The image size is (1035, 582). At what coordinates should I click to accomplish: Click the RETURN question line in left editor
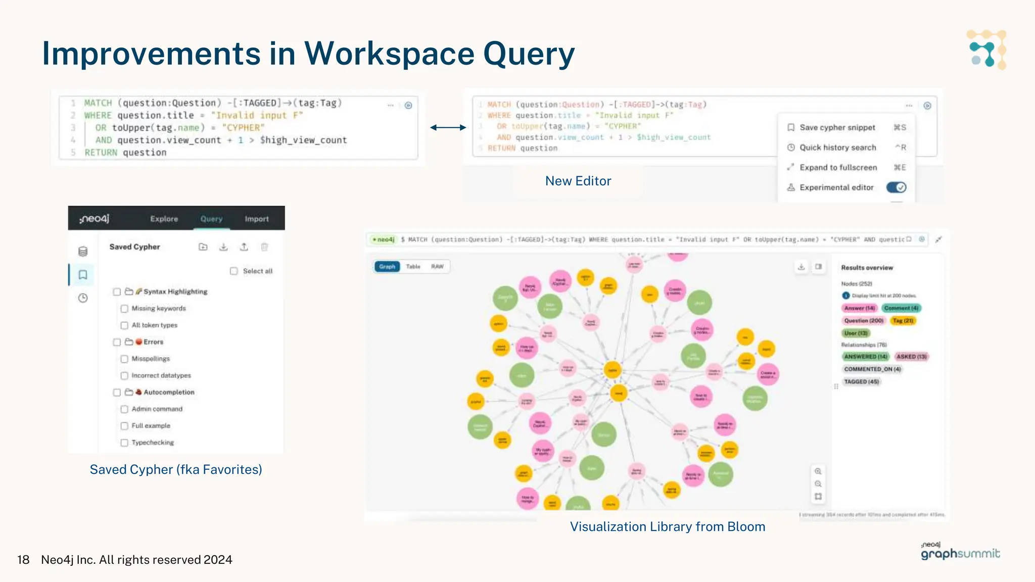125,153
